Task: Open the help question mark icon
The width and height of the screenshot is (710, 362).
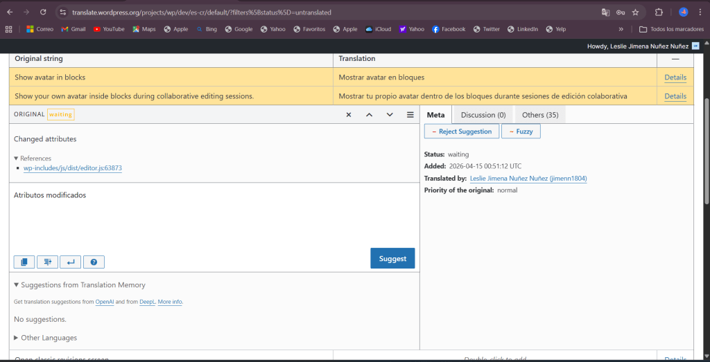Action: [93, 262]
